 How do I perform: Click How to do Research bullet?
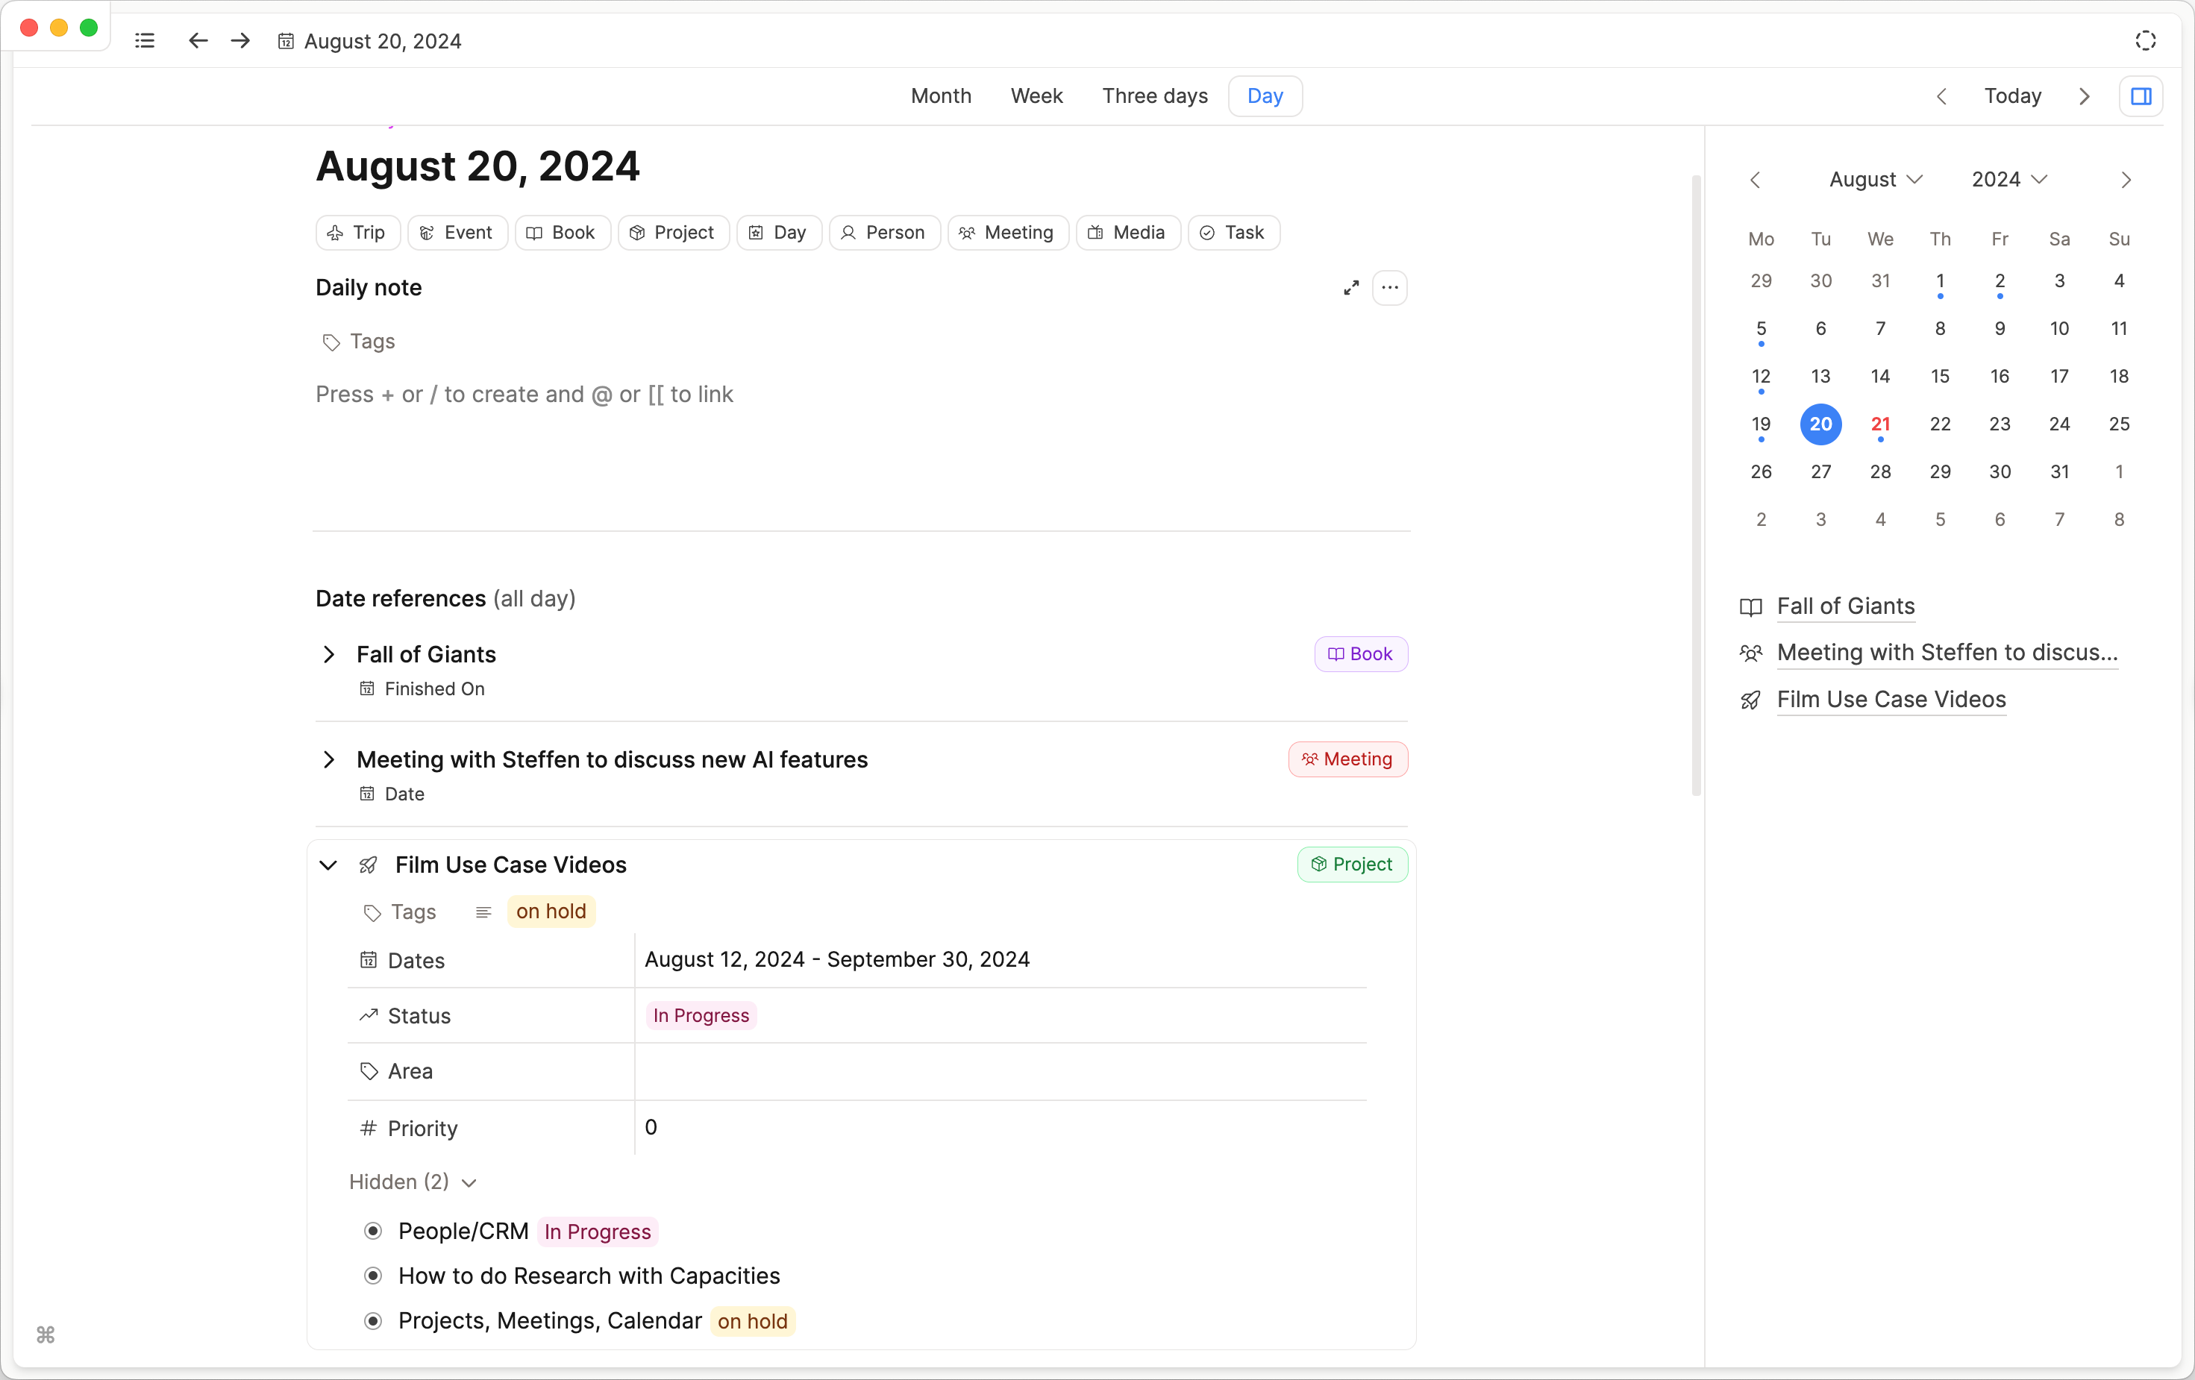(x=373, y=1276)
